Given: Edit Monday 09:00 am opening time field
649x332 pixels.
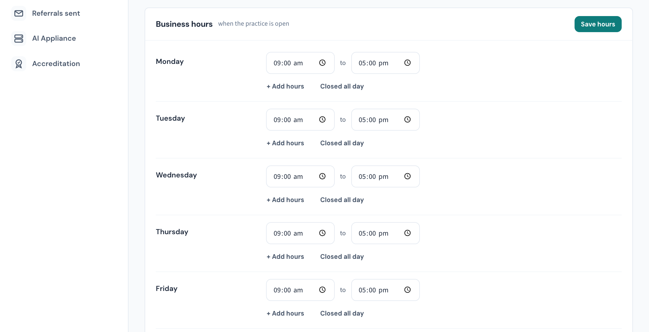Looking at the screenshot, I should [300, 63].
